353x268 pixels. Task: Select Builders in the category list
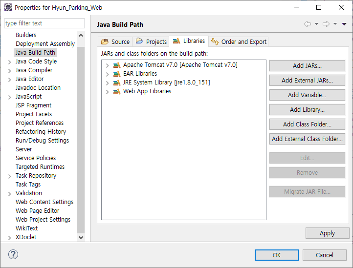[x=26, y=35]
